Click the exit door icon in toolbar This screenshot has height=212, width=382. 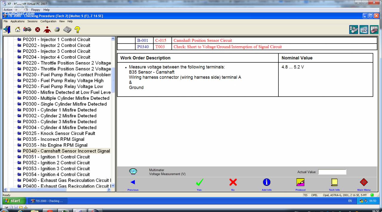(x=7, y=30)
